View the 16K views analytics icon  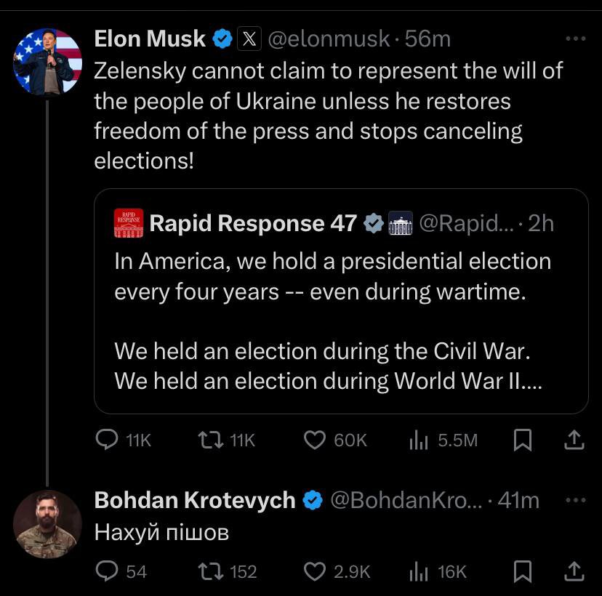click(419, 571)
